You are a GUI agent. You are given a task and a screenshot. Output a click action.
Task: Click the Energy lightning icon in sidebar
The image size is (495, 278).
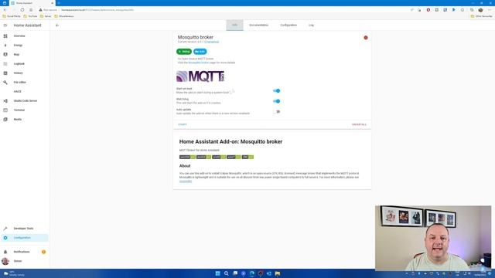click(x=5, y=46)
